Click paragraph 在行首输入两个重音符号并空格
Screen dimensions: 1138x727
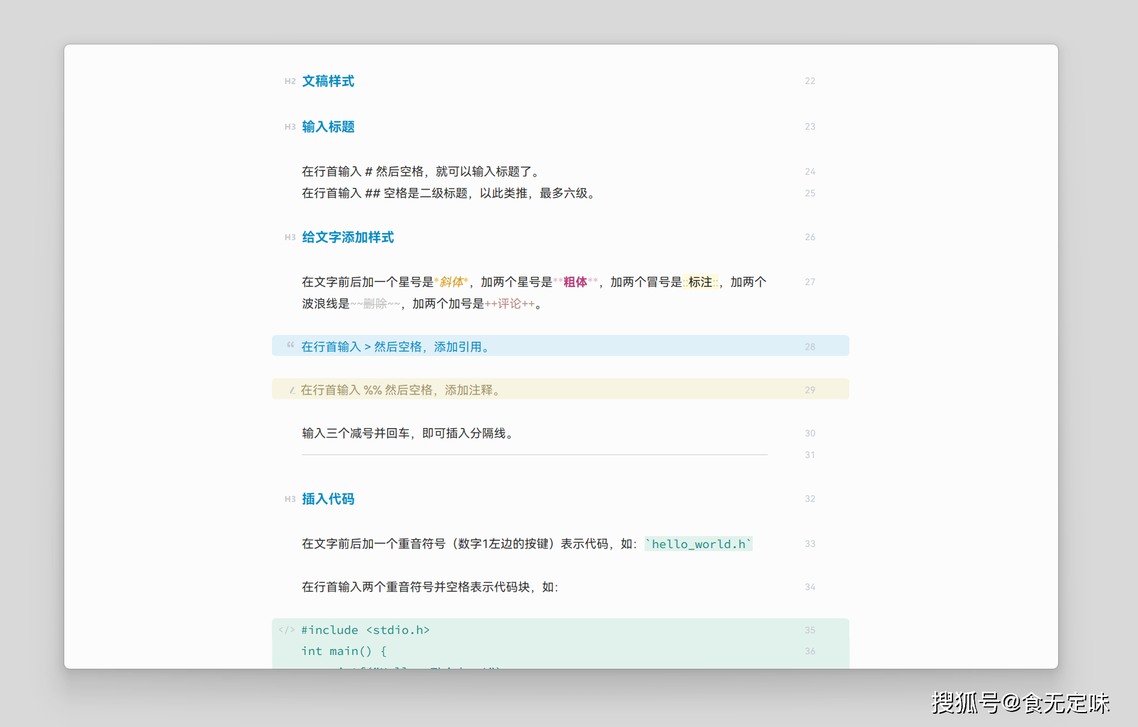[x=430, y=587]
